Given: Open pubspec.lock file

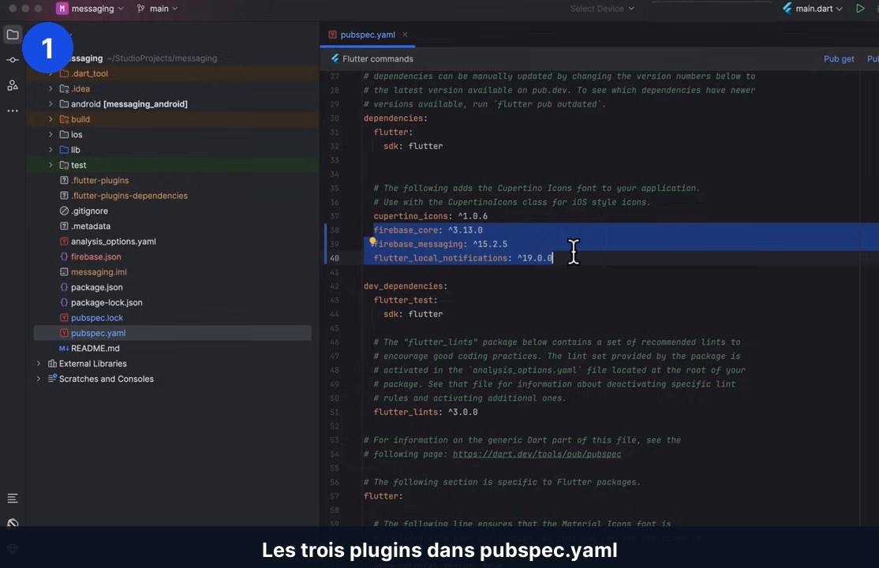Looking at the screenshot, I should [97, 317].
